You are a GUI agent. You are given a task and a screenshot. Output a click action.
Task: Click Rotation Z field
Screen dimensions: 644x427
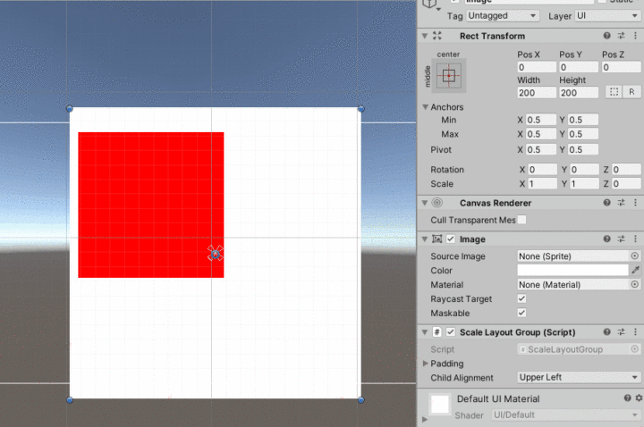[x=626, y=170]
